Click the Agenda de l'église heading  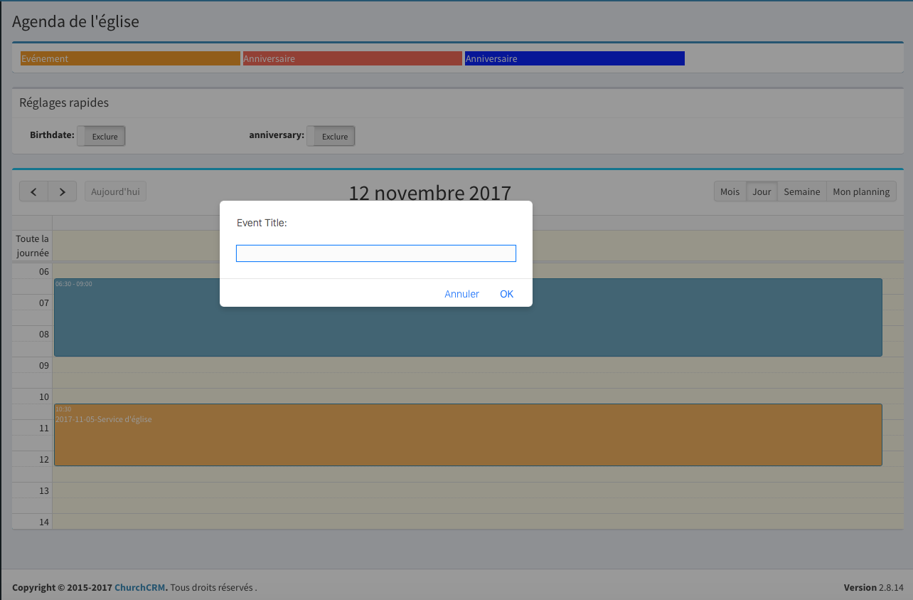pyautogui.click(x=75, y=21)
